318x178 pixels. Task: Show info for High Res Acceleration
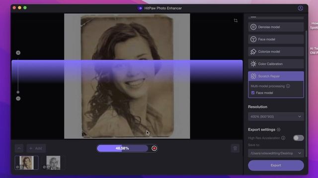click(283, 138)
